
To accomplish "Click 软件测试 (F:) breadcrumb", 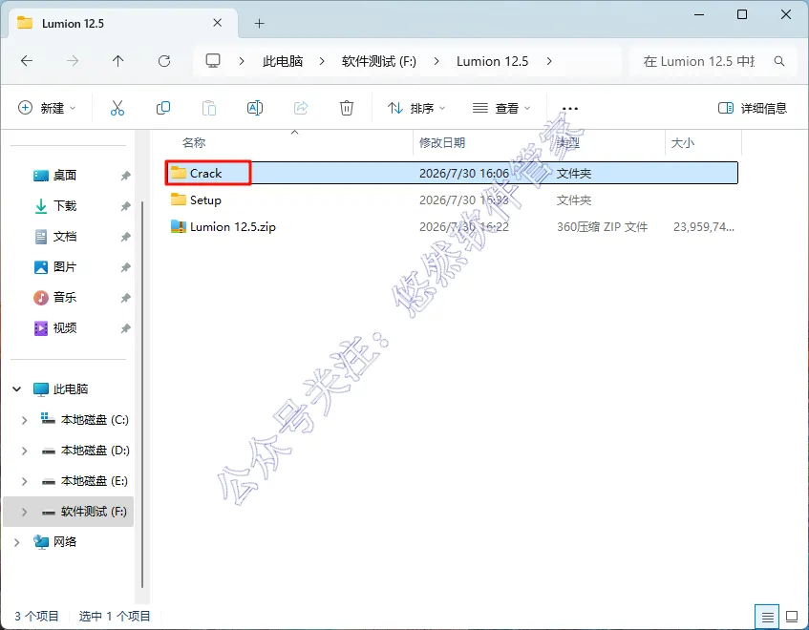I will point(378,61).
